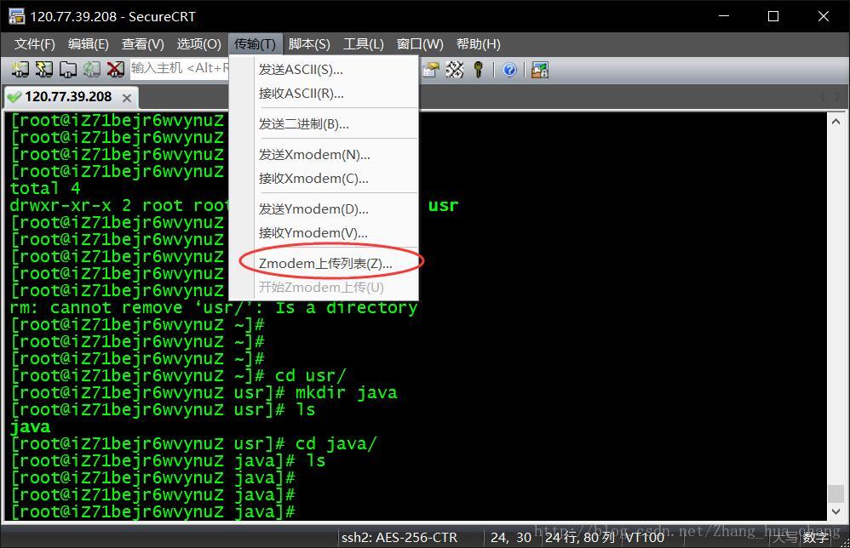Viewport: 850px width, 548px height.
Task: Click the Connect toolbar icon
Action: pyautogui.click(x=20, y=69)
